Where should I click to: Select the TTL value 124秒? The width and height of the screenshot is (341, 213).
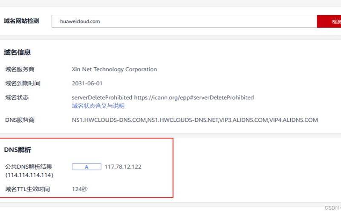point(80,189)
